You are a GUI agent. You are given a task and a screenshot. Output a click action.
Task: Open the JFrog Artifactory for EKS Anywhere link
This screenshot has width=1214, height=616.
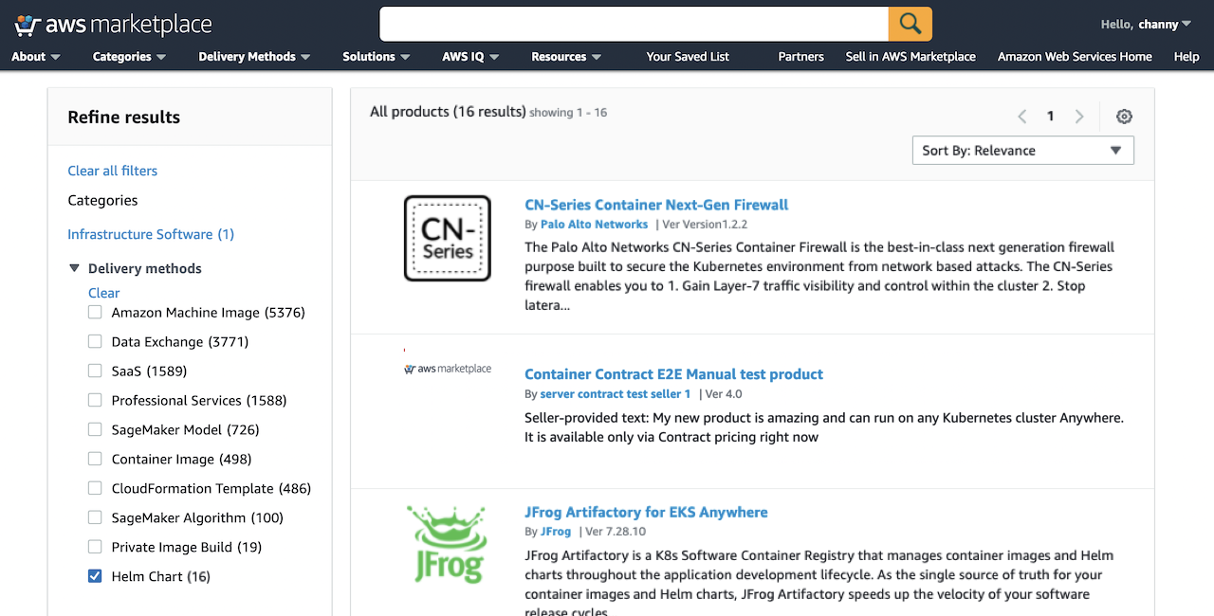click(x=646, y=512)
